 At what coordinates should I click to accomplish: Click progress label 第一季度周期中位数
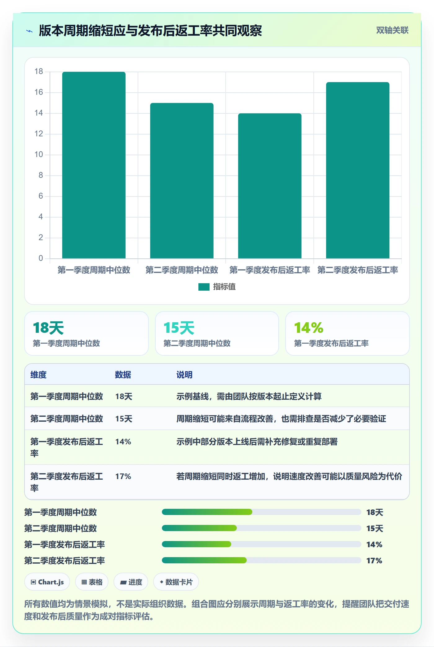pyautogui.click(x=60, y=512)
